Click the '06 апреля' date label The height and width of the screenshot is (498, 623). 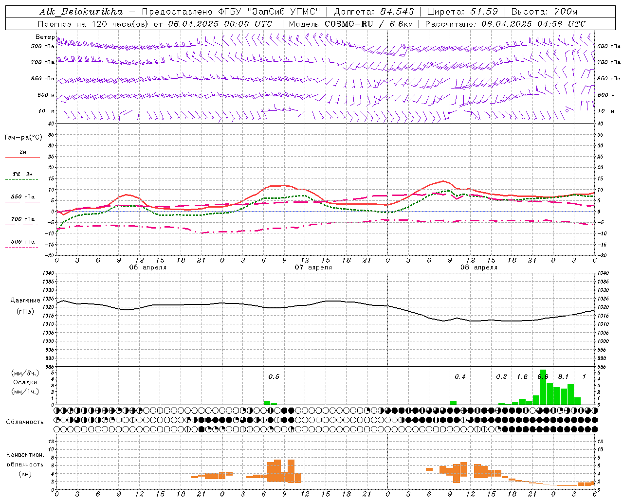point(147,267)
